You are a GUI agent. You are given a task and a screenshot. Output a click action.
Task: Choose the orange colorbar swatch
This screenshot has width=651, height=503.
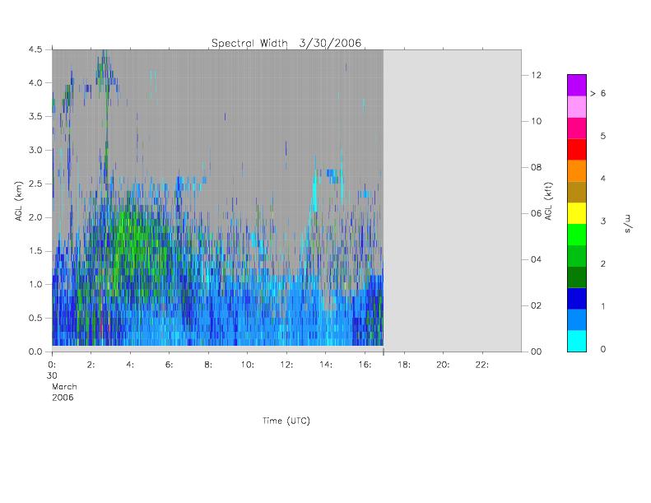tap(577, 170)
